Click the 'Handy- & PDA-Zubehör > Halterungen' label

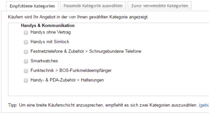point(67,80)
